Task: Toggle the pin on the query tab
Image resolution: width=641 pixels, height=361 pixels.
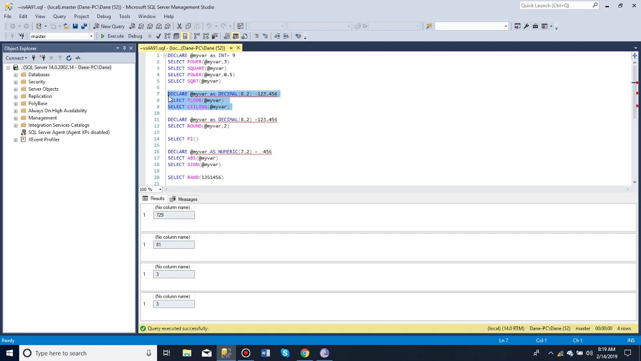Action: pyautogui.click(x=231, y=48)
